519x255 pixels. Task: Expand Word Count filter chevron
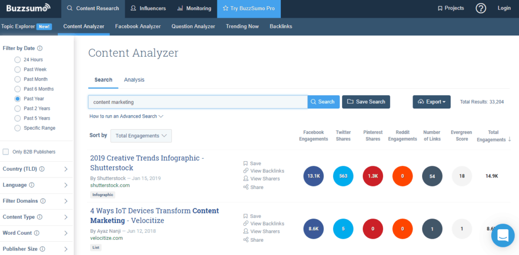click(x=65, y=233)
